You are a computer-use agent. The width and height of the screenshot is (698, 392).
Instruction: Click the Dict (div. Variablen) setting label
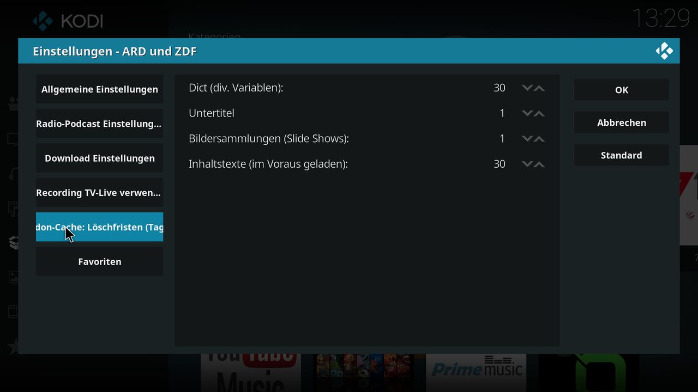[x=236, y=88]
